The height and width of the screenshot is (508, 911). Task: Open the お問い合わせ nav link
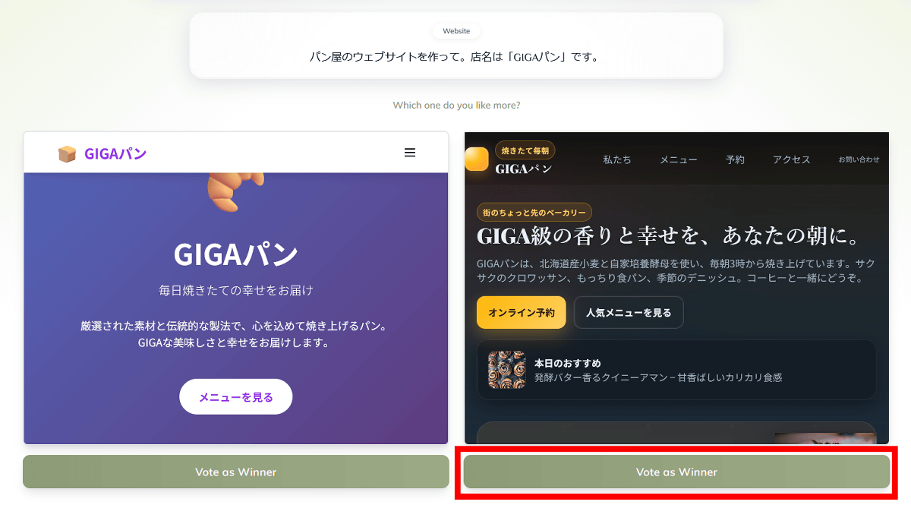click(x=859, y=159)
